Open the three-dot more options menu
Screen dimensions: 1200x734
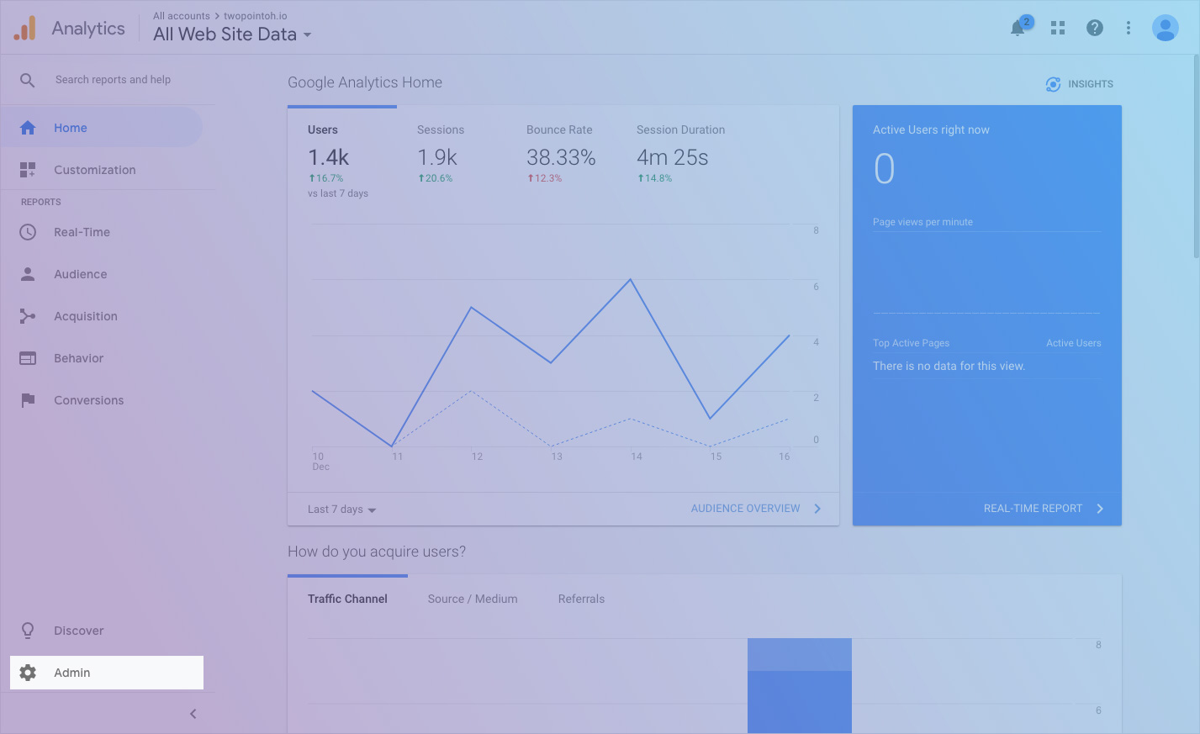coord(1129,28)
